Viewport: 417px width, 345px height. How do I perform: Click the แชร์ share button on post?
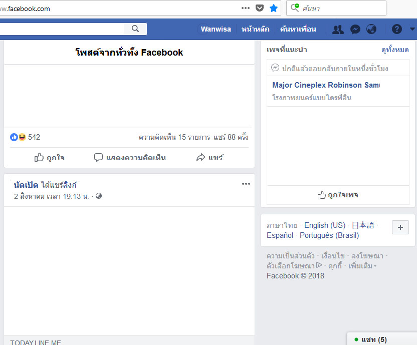(210, 158)
